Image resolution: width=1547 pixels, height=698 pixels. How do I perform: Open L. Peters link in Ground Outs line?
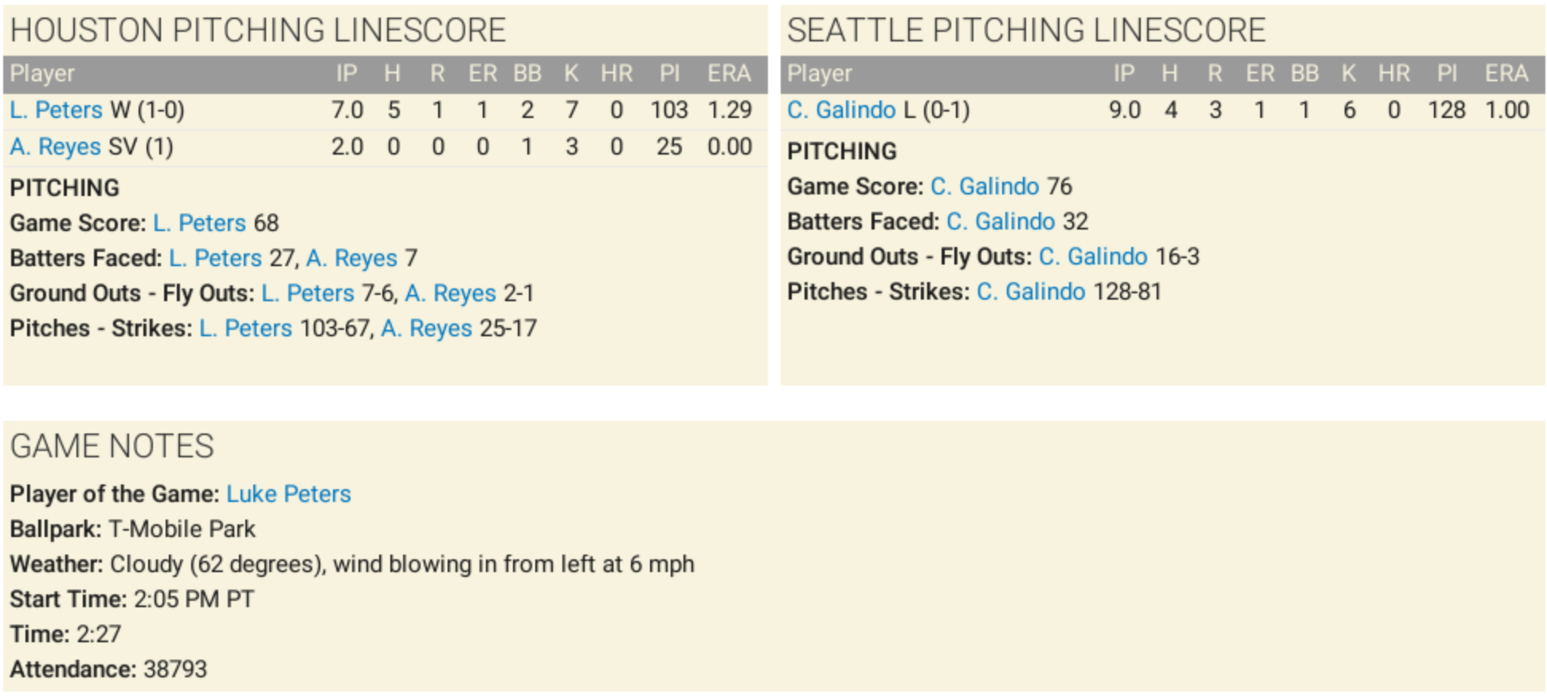point(307,293)
